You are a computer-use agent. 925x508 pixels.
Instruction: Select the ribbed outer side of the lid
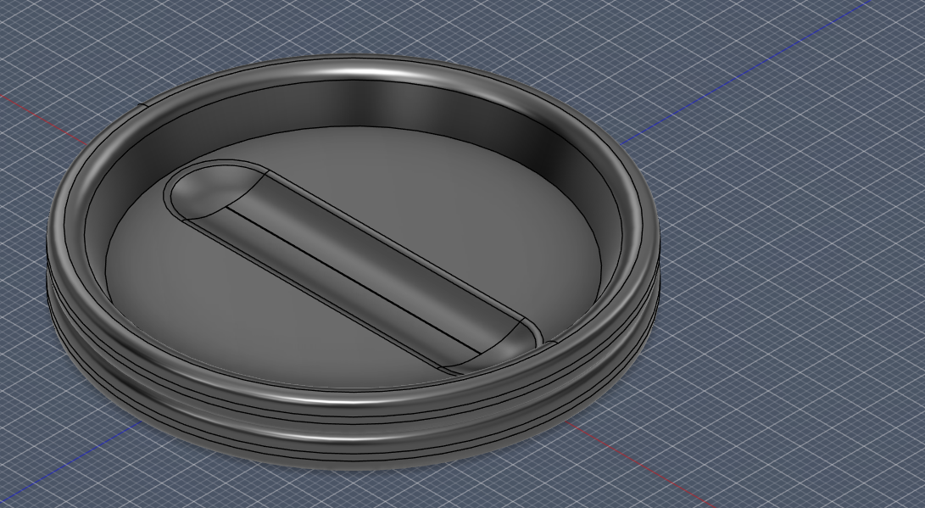(x=354, y=433)
